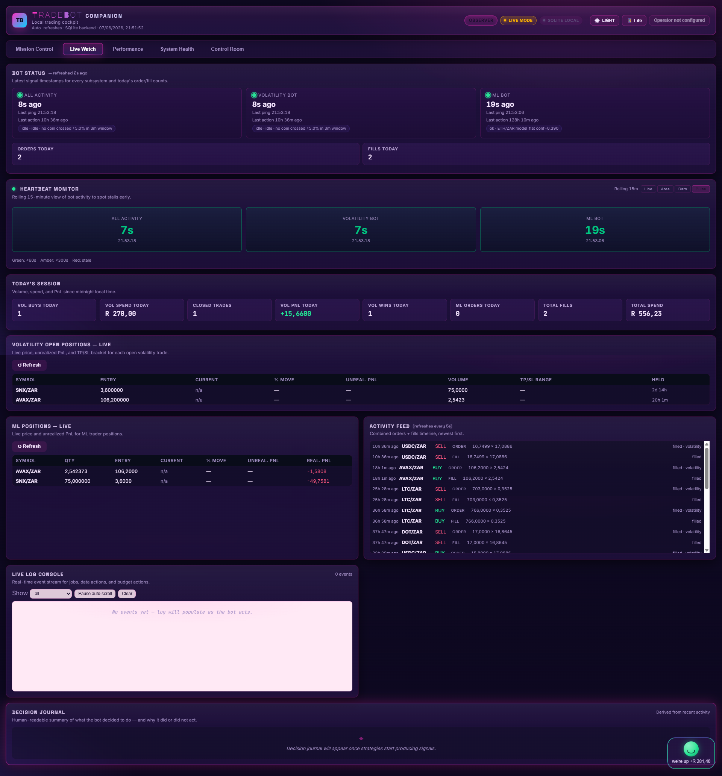Screen dimensions: 722x776
Task: Click the LTC/ZAR BUY ORDER feed entry
Action: (537, 510)
